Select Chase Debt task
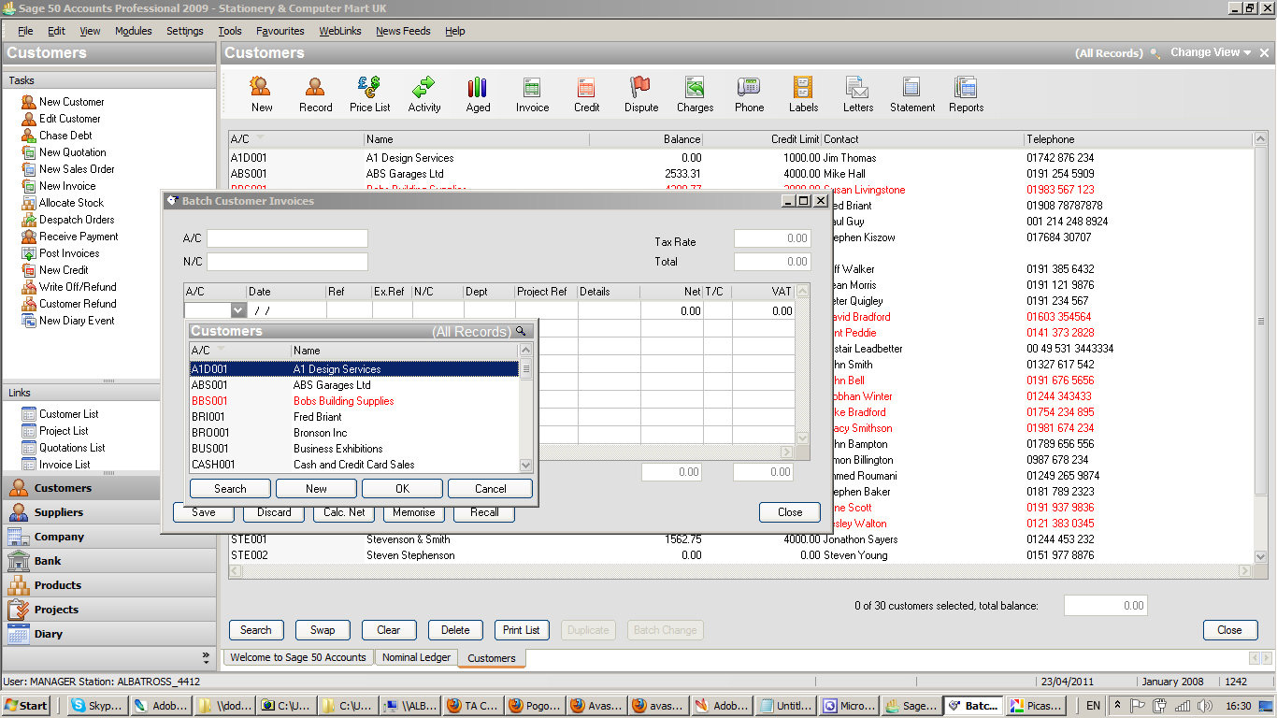Viewport: 1277px width, 718px height. (x=65, y=136)
